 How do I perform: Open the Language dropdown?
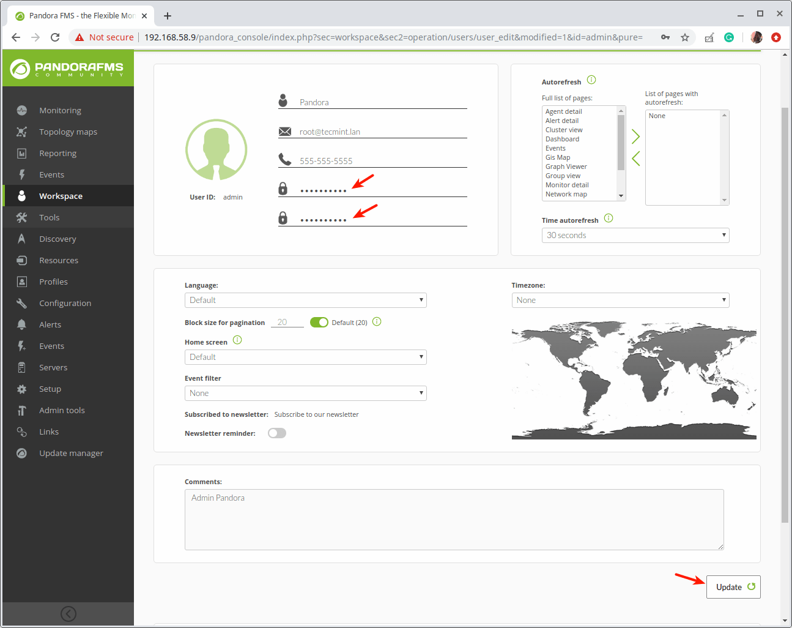click(305, 300)
